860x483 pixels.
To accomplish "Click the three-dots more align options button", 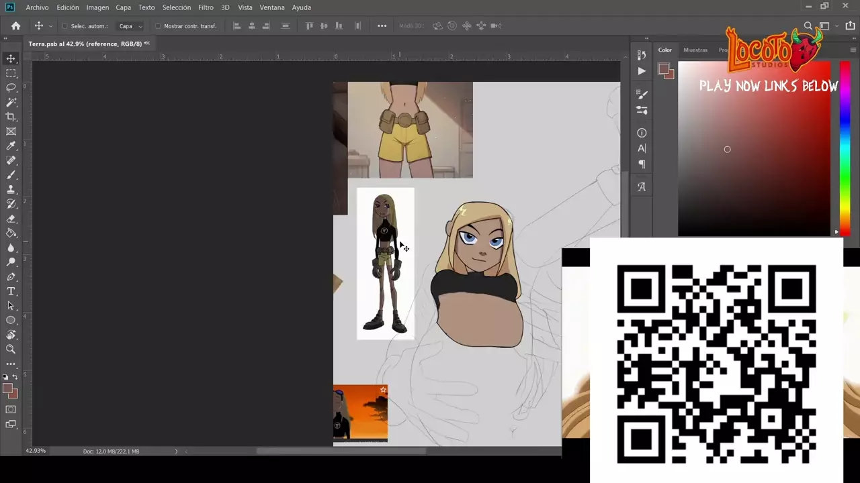I will point(382,26).
